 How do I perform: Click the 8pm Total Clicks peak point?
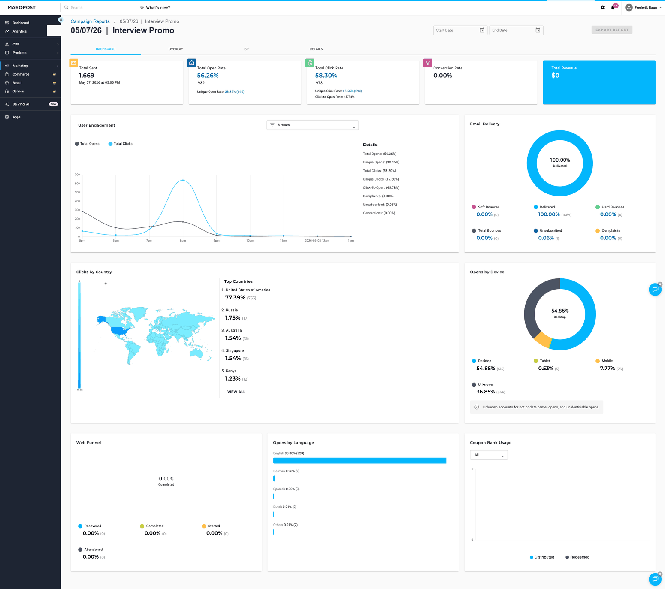point(183,180)
